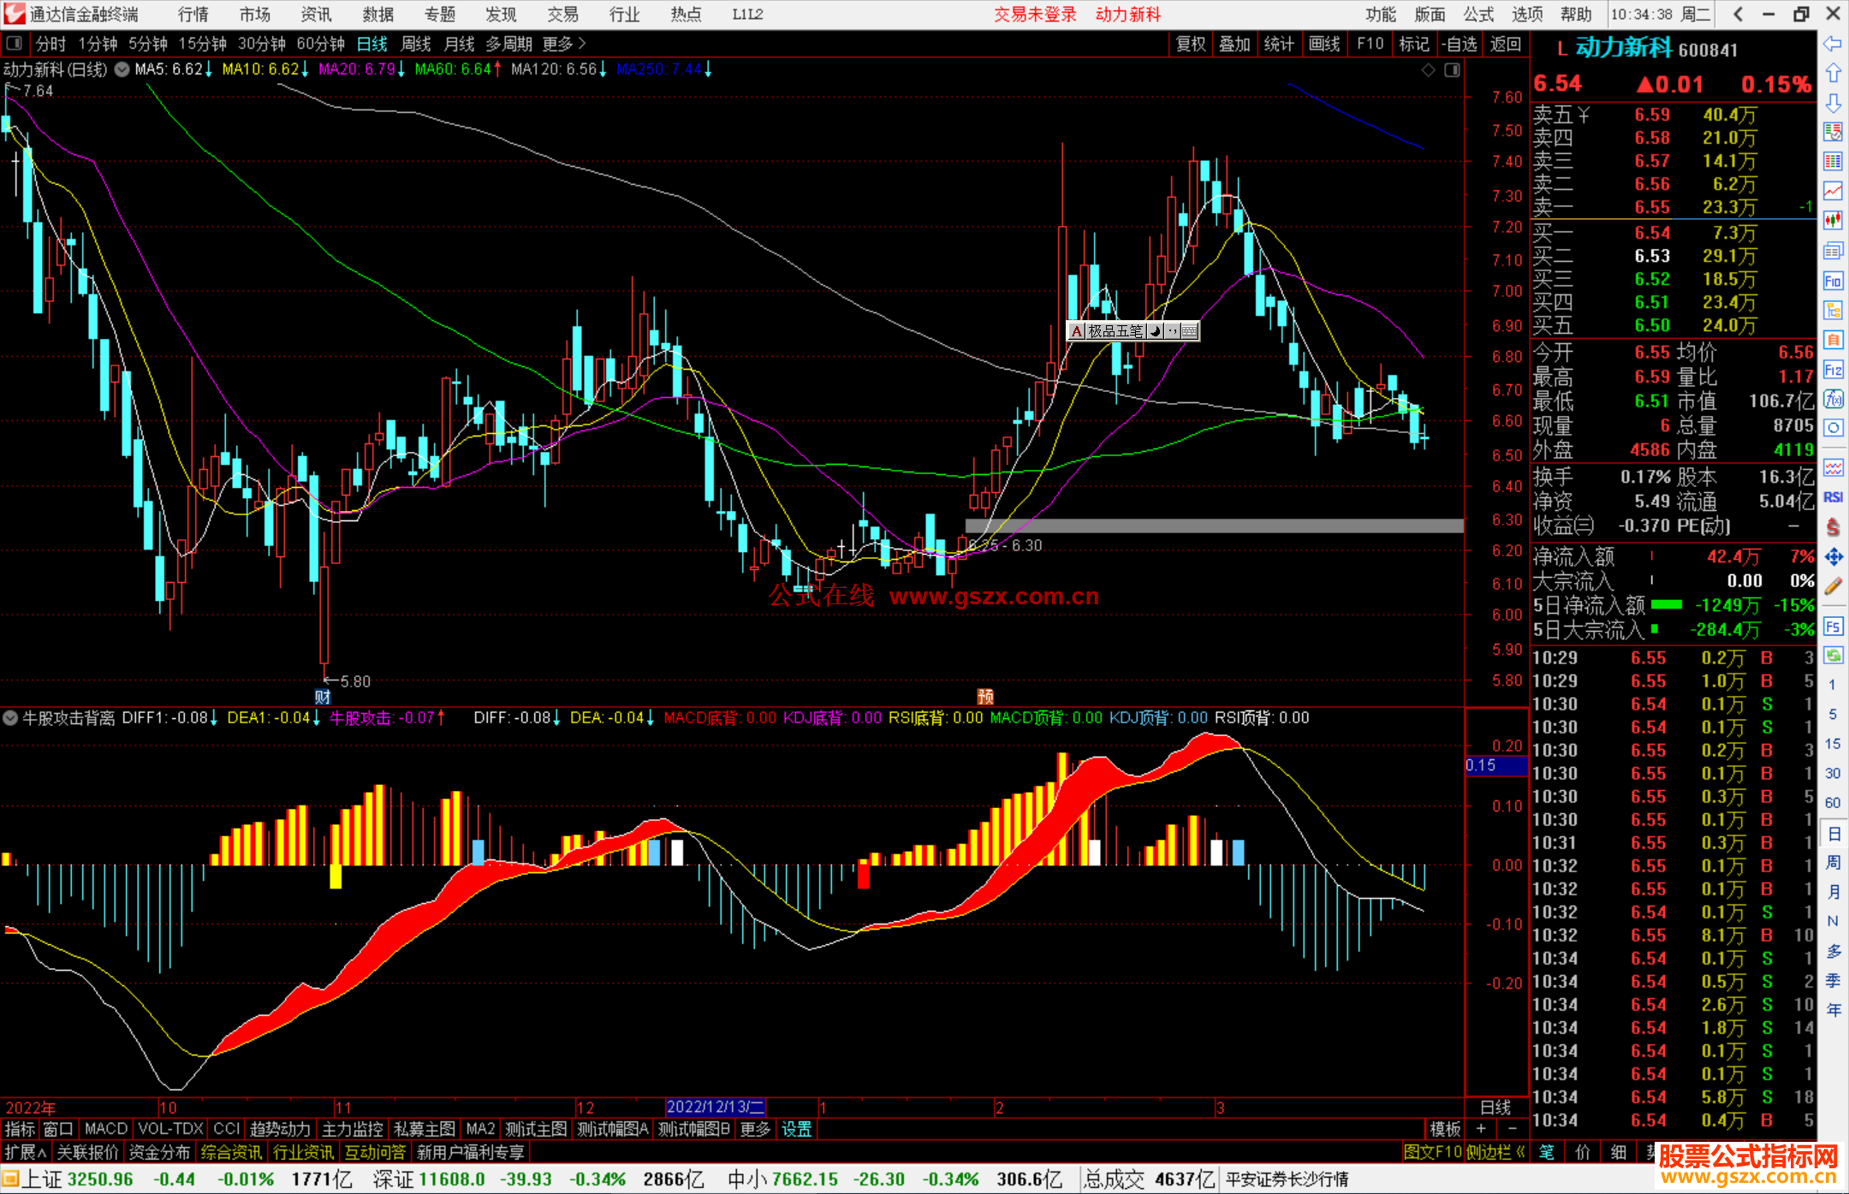Toggle the round icon next to 动力新科(日线)
Image resolution: width=1849 pixels, height=1194 pixels.
point(122,69)
